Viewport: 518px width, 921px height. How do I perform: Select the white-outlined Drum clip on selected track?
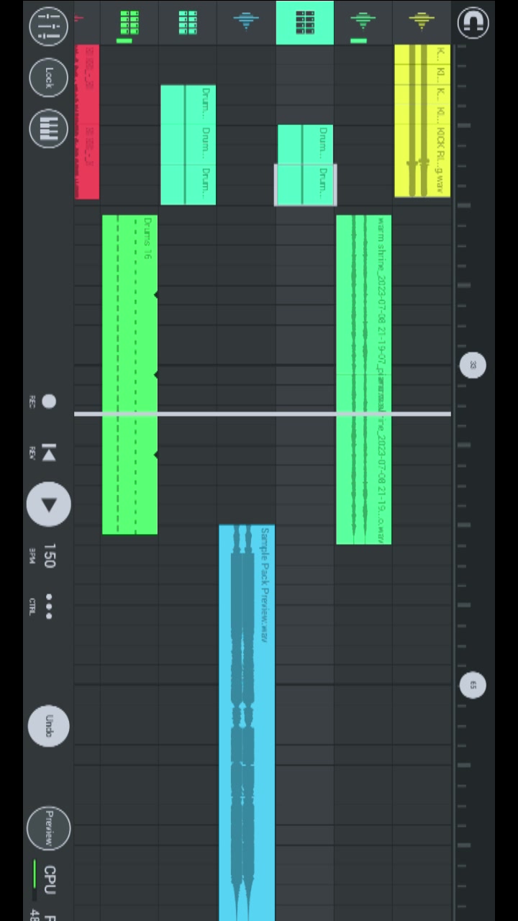(305, 185)
